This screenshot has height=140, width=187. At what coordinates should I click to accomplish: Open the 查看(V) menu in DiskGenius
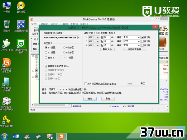click(74, 24)
